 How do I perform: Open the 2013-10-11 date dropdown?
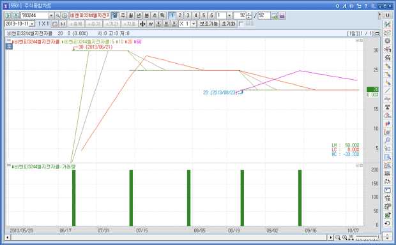[32, 24]
